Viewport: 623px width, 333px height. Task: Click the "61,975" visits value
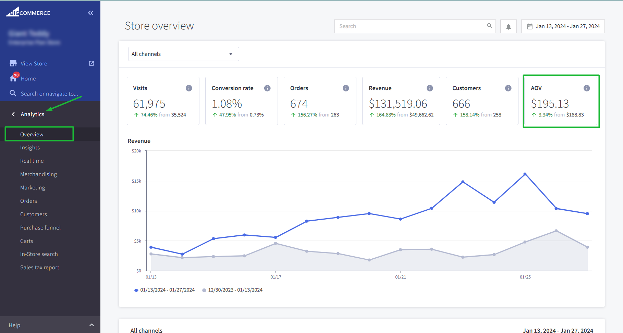pyautogui.click(x=149, y=103)
